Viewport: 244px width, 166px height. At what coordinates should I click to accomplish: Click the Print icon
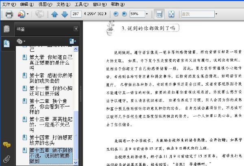coord(9,14)
